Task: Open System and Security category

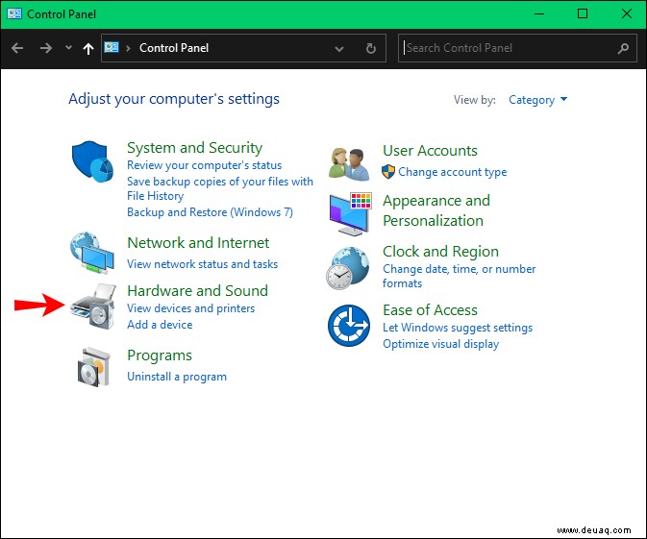Action: [194, 148]
